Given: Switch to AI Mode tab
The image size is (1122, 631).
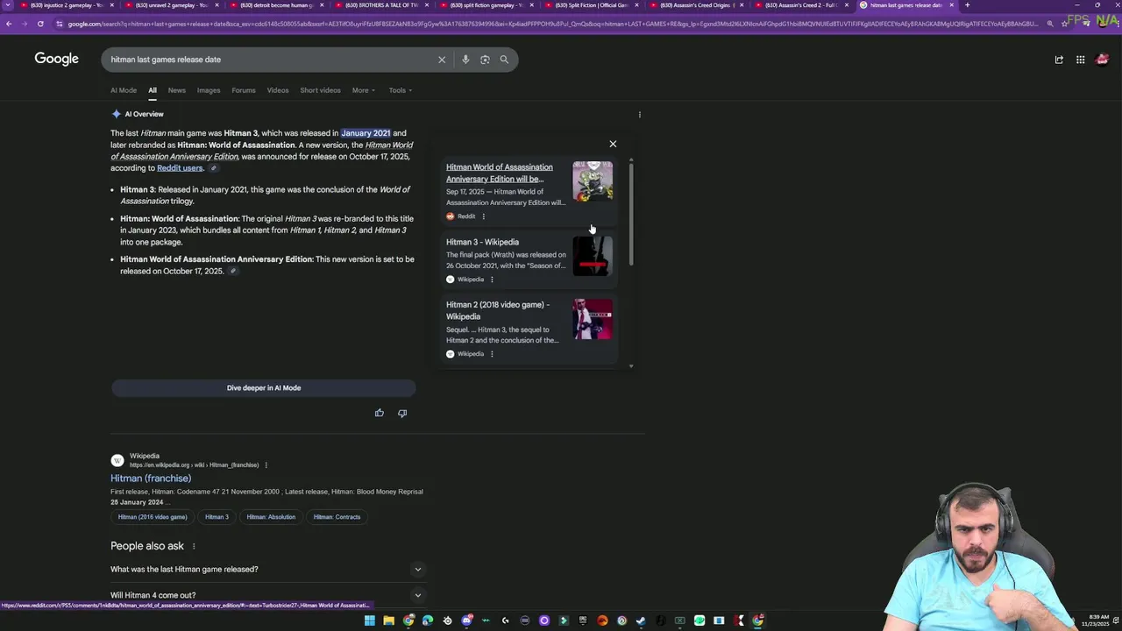Looking at the screenshot, I should point(124,90).
